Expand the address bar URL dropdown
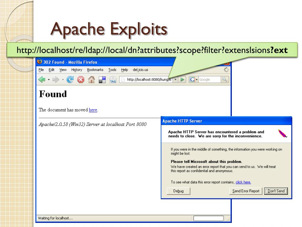 point(175,80)
